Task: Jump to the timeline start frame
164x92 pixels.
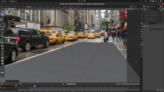Action: 67,84
